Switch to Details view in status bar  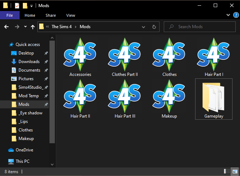pos(227,171)
